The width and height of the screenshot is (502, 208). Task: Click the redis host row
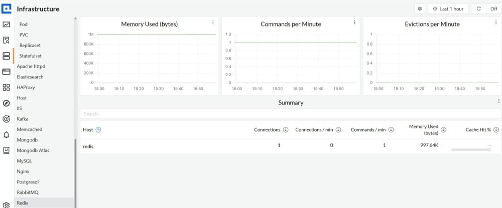pos(291,146)
